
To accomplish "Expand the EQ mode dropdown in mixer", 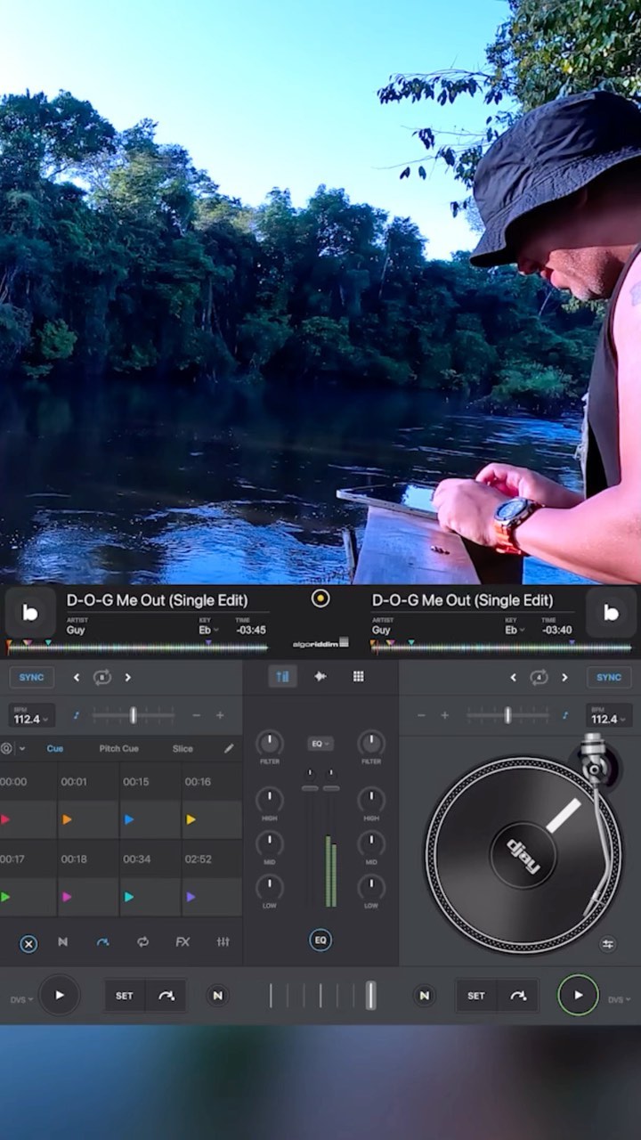I will click(x=320, y=743).
